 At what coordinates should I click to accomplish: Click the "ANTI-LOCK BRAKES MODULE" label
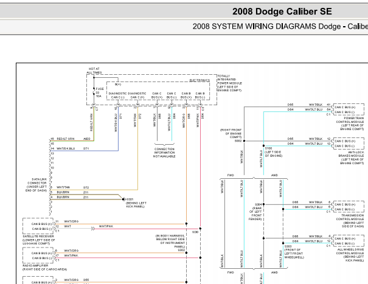351,158
